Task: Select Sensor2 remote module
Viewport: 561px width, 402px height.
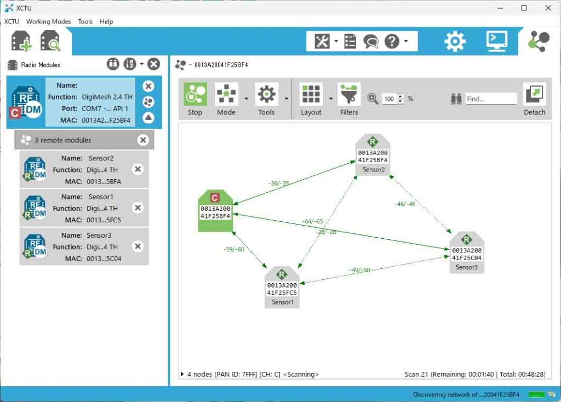Action: pos(84,169)
